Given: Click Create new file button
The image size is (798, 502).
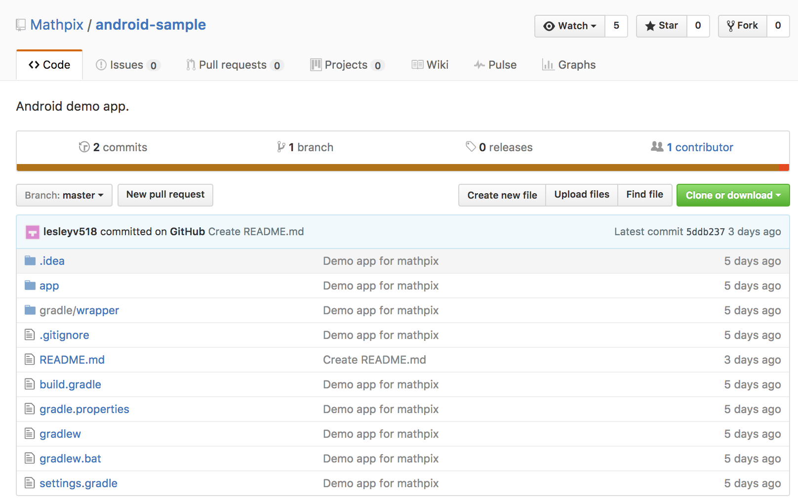Looking at the screenshot, I should [x=502, y=195].
